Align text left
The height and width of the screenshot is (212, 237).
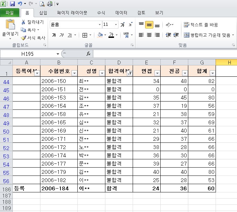[141, 35]
